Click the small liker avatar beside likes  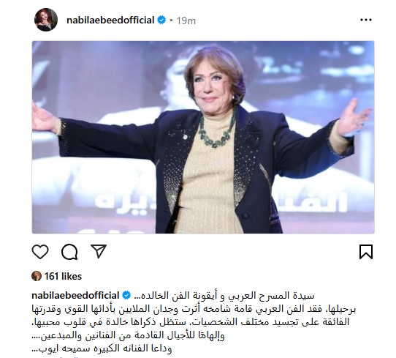[37, 276]
